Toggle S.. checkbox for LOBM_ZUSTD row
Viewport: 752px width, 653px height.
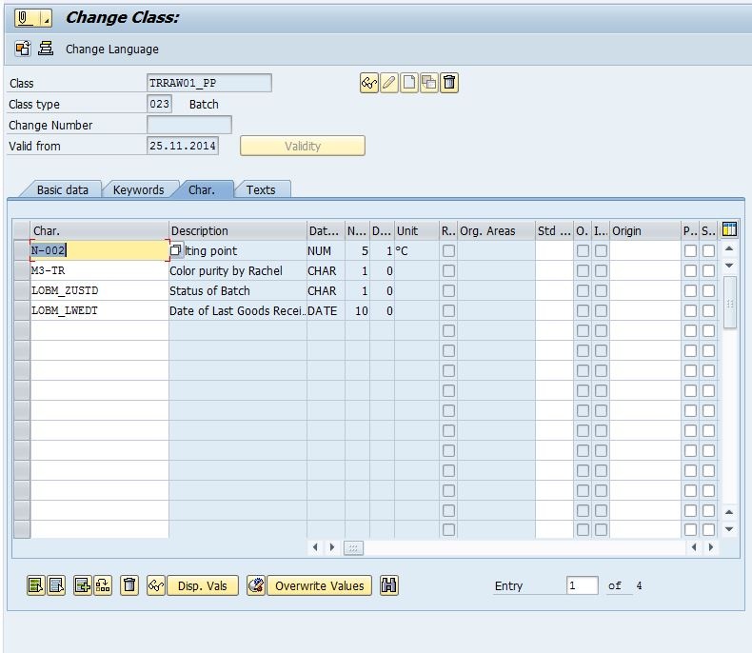click(709, 291)
